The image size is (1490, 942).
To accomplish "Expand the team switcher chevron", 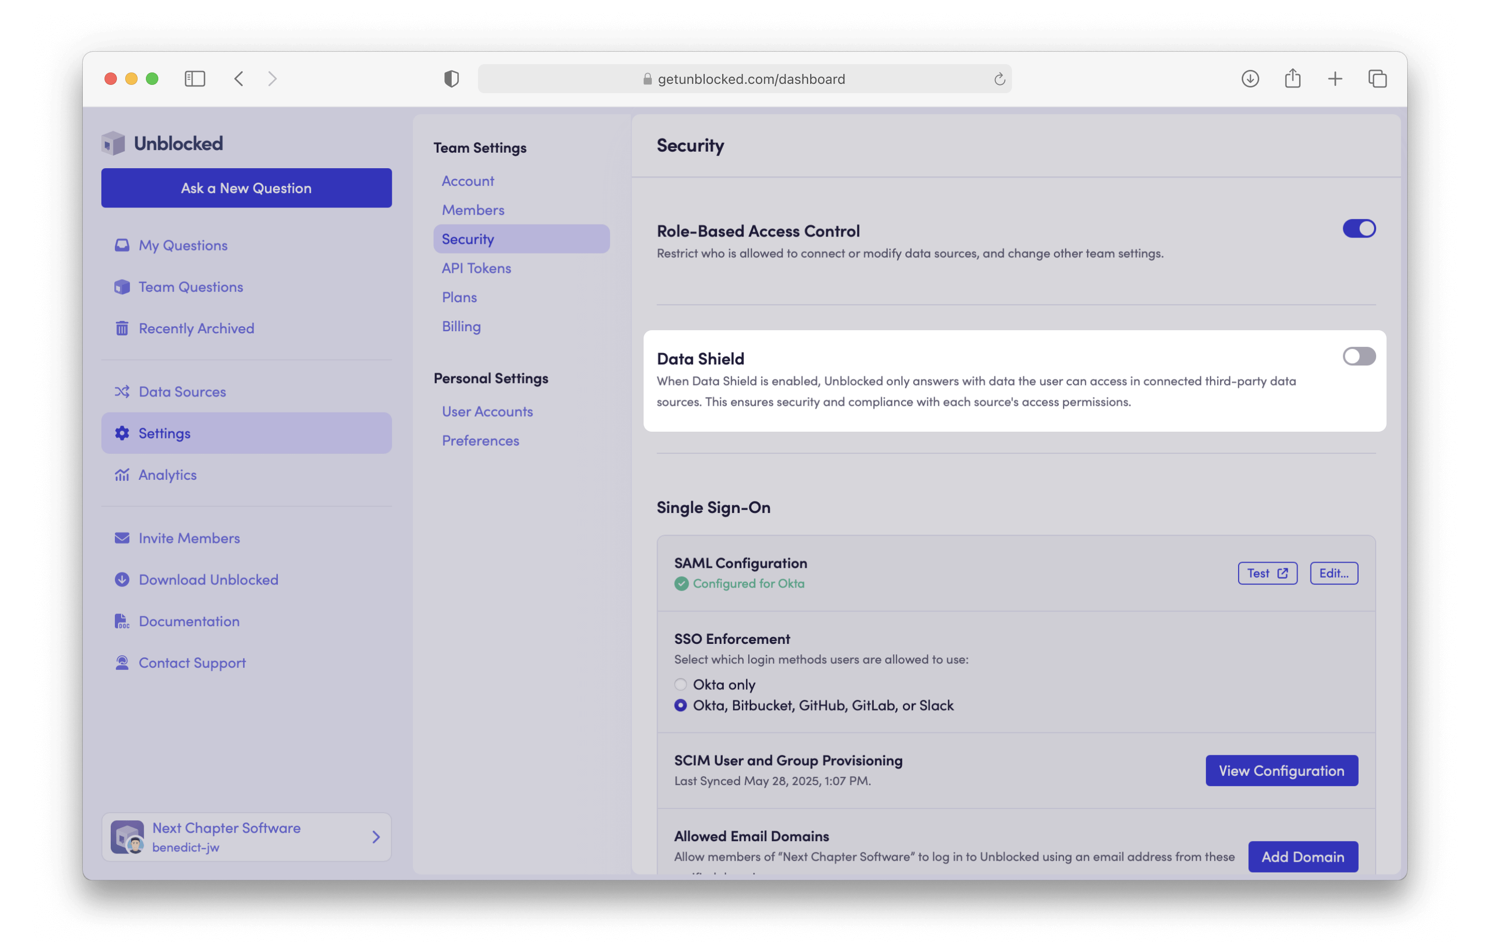I will point(376,837).
